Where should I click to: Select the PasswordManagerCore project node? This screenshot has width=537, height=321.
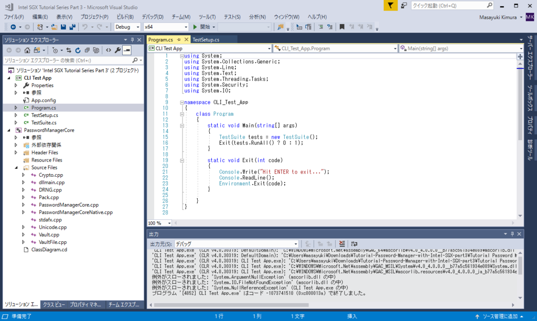[49, 130]
